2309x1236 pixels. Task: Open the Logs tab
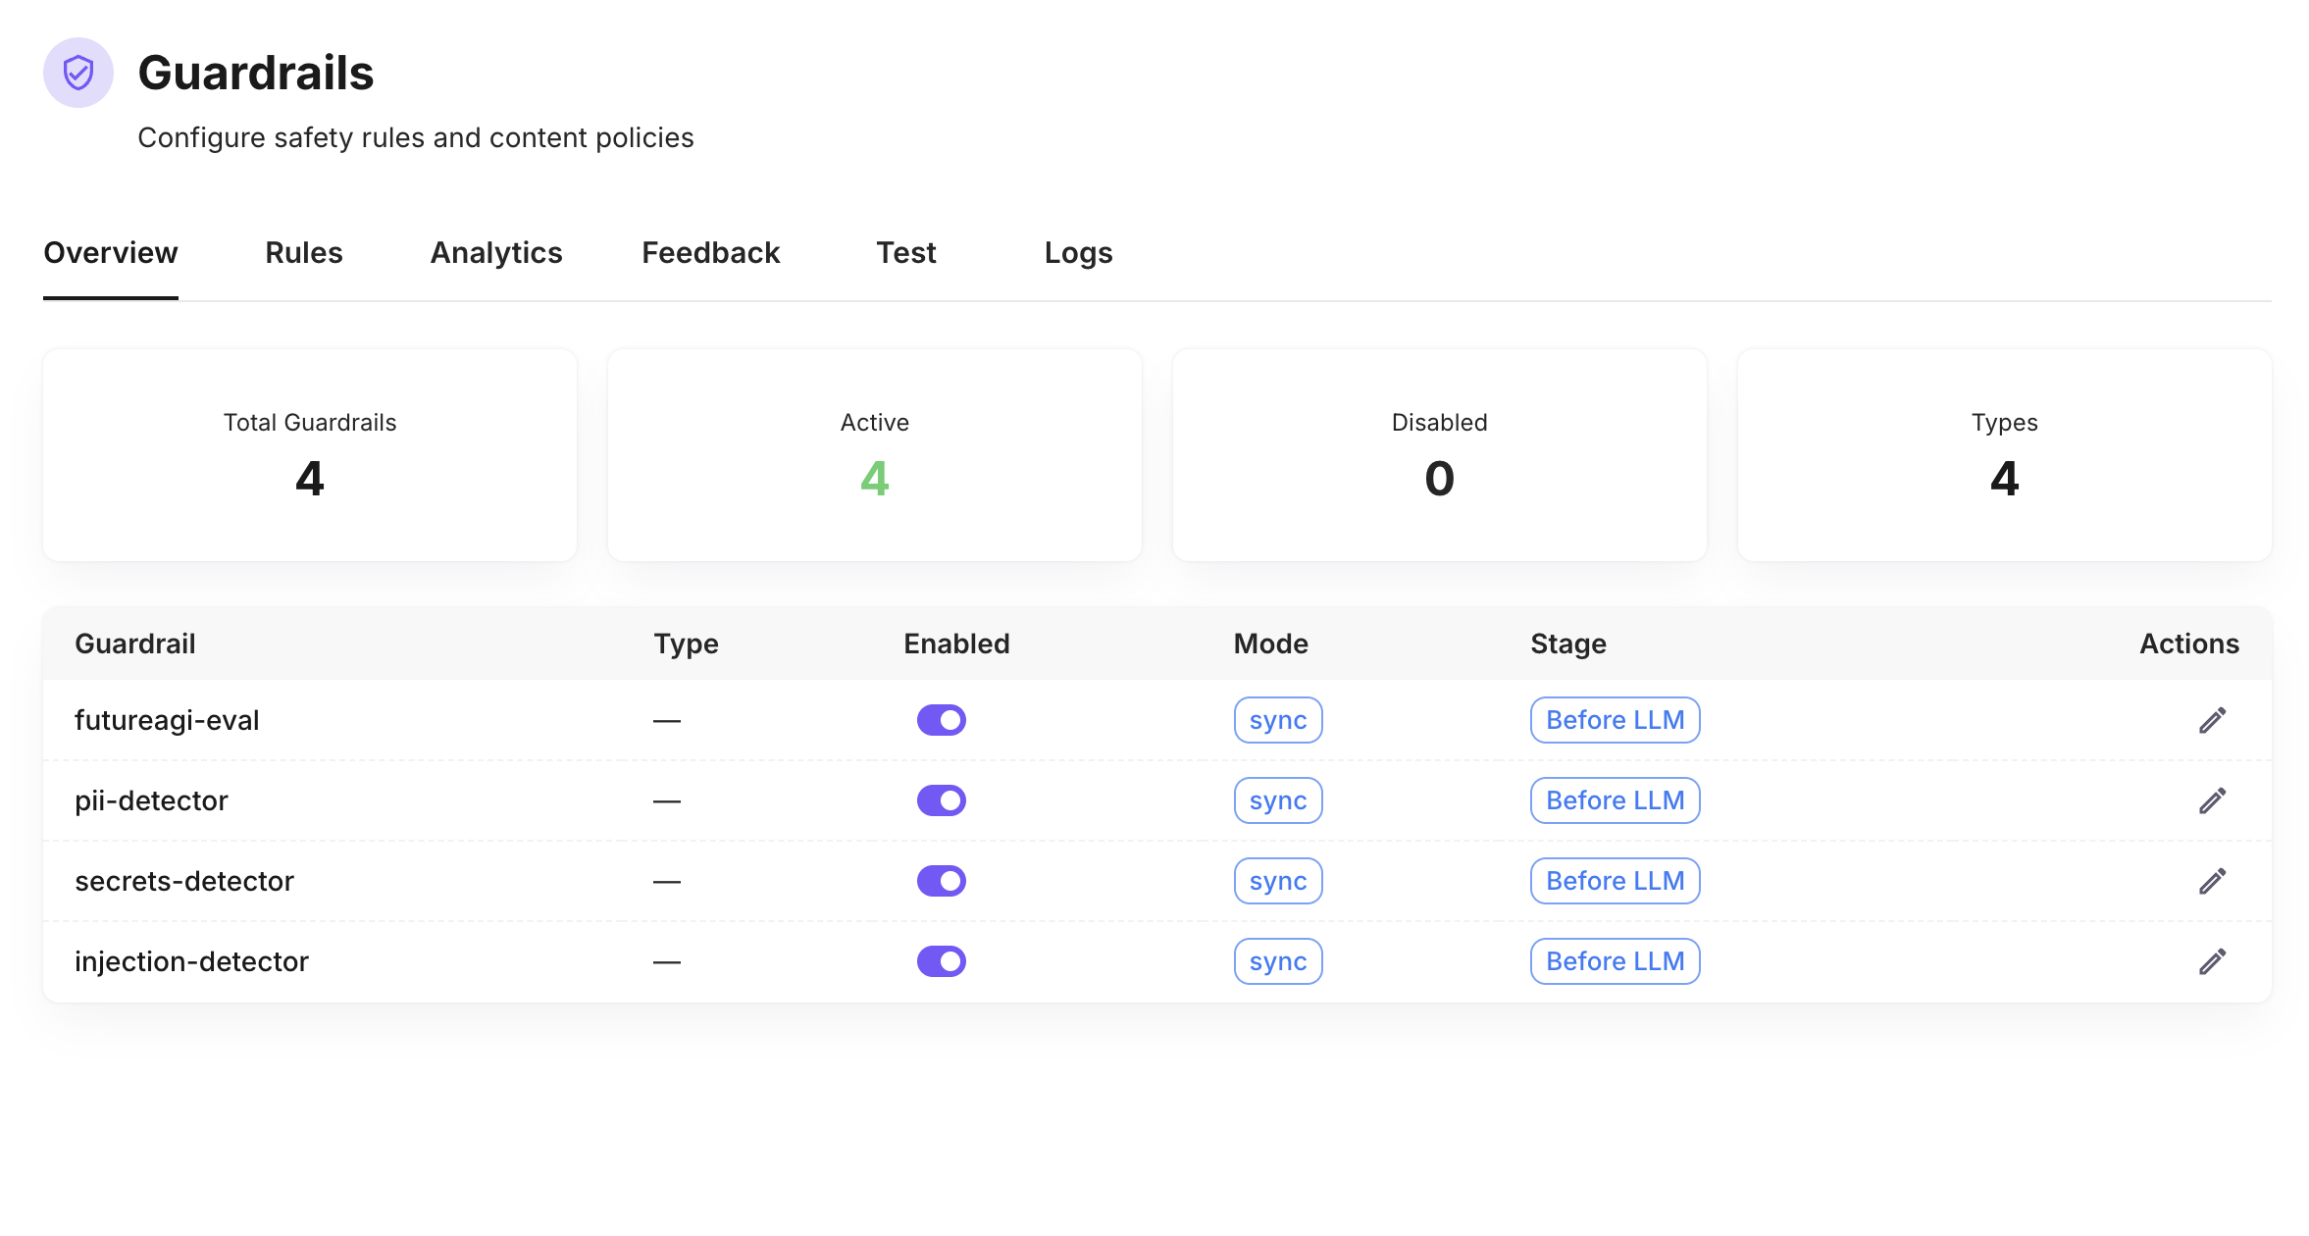pos(1078,253)
